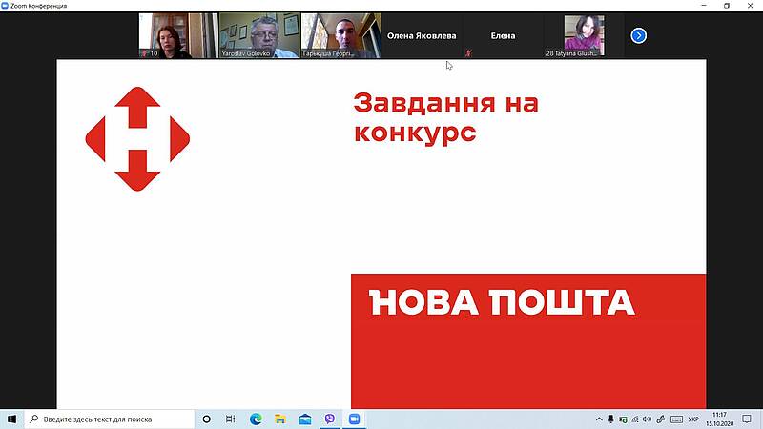763x429 pixels.
Task: Select the participant thumbnail labeled 10
Action: click(x=177, y=35)
